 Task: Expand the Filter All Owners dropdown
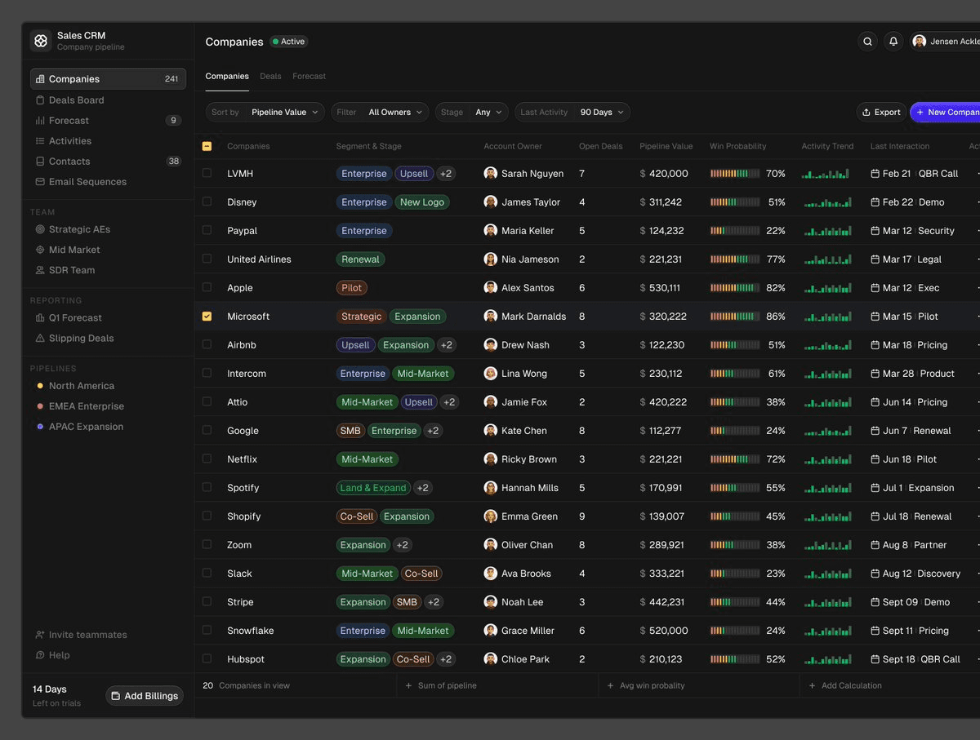pyautogui.click(x=380, y=113)
